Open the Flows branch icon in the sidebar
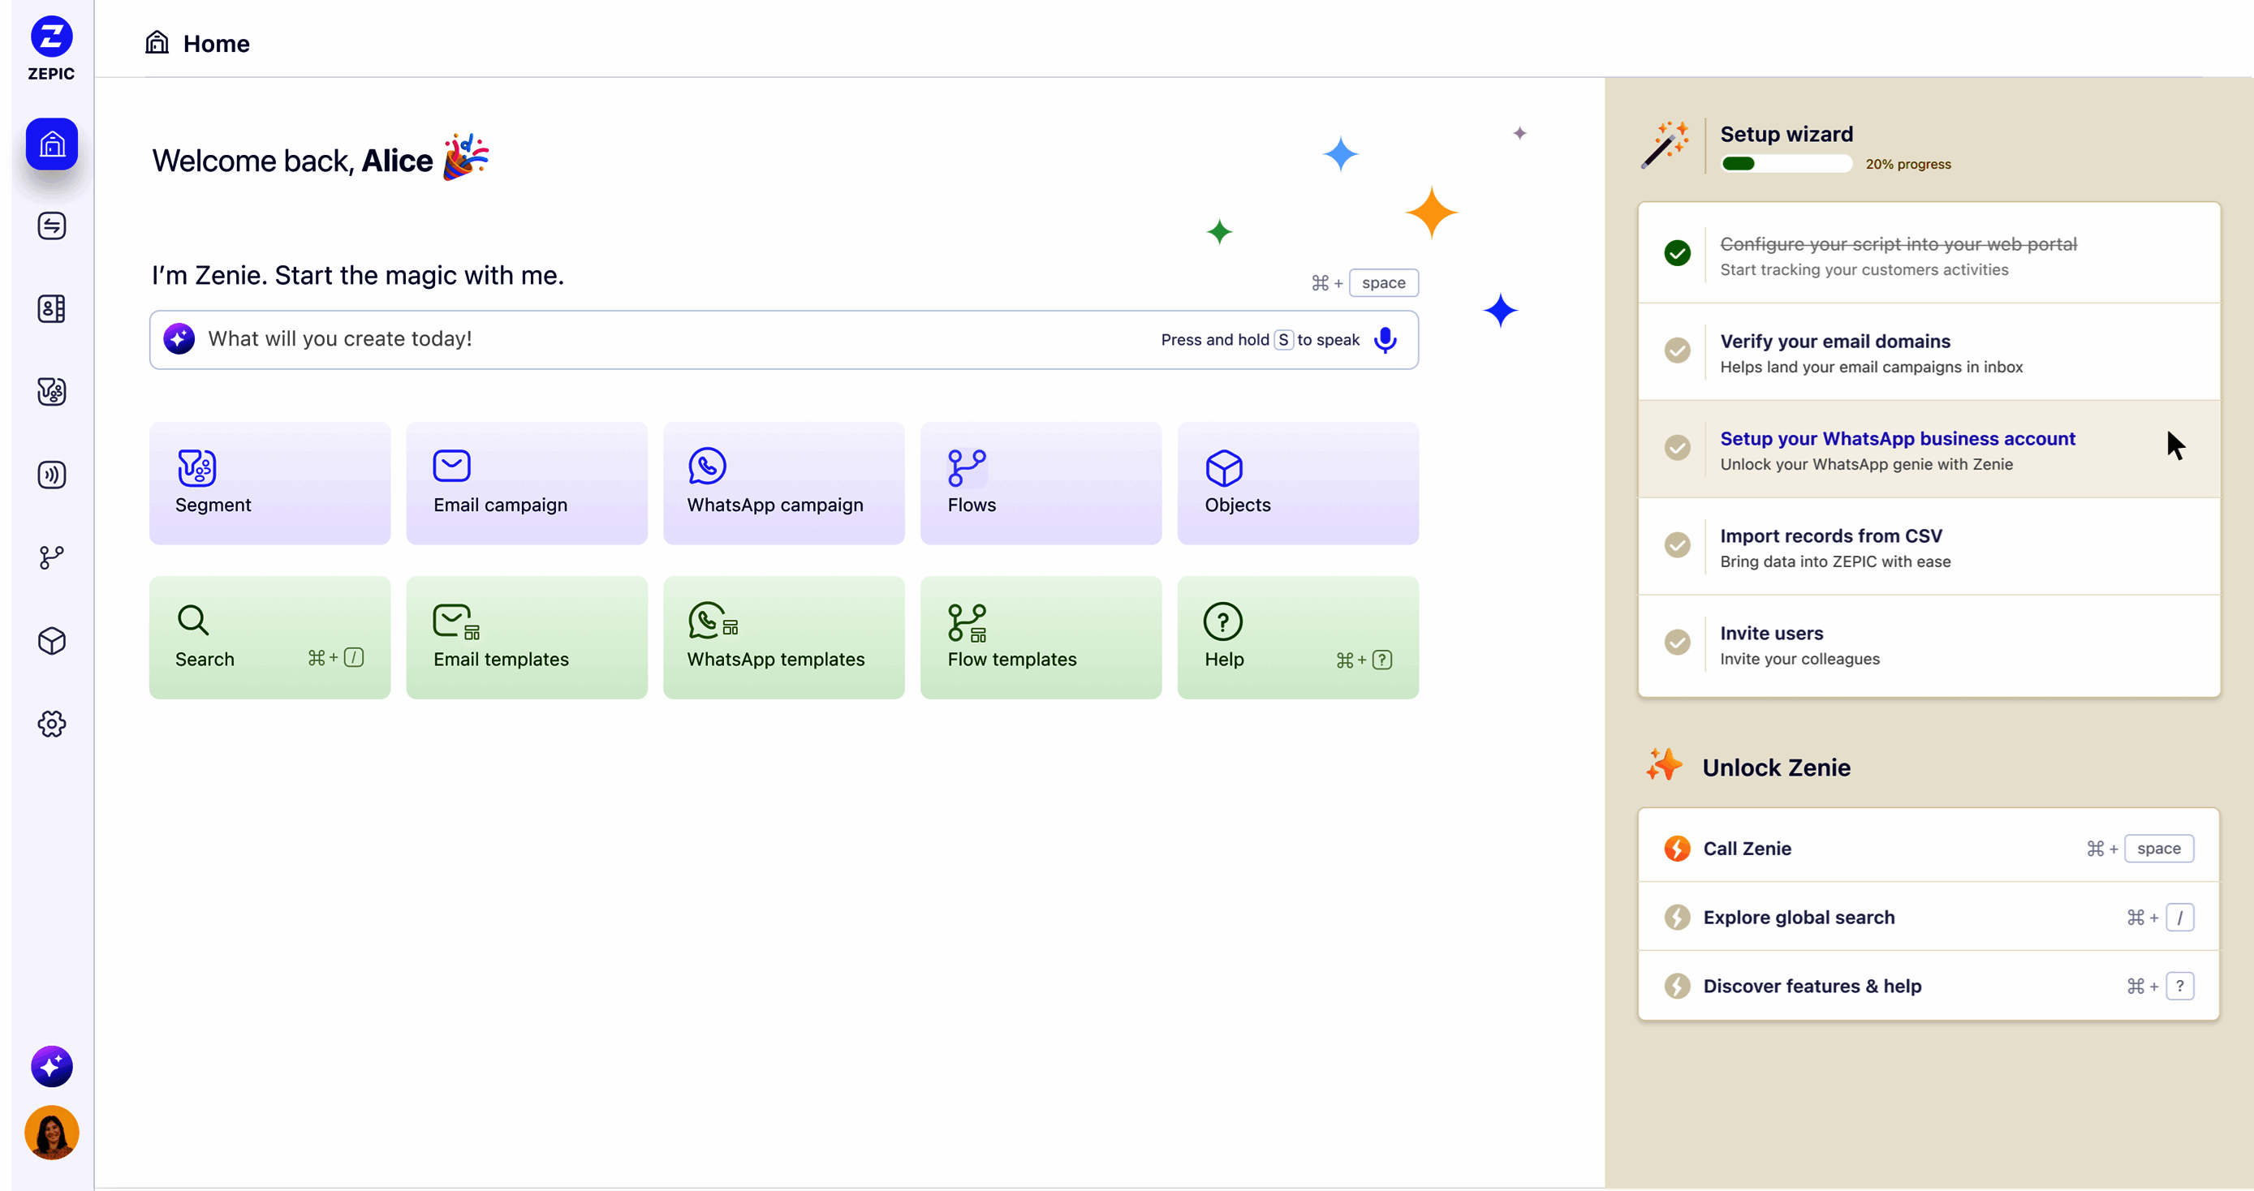 (52, 558)
